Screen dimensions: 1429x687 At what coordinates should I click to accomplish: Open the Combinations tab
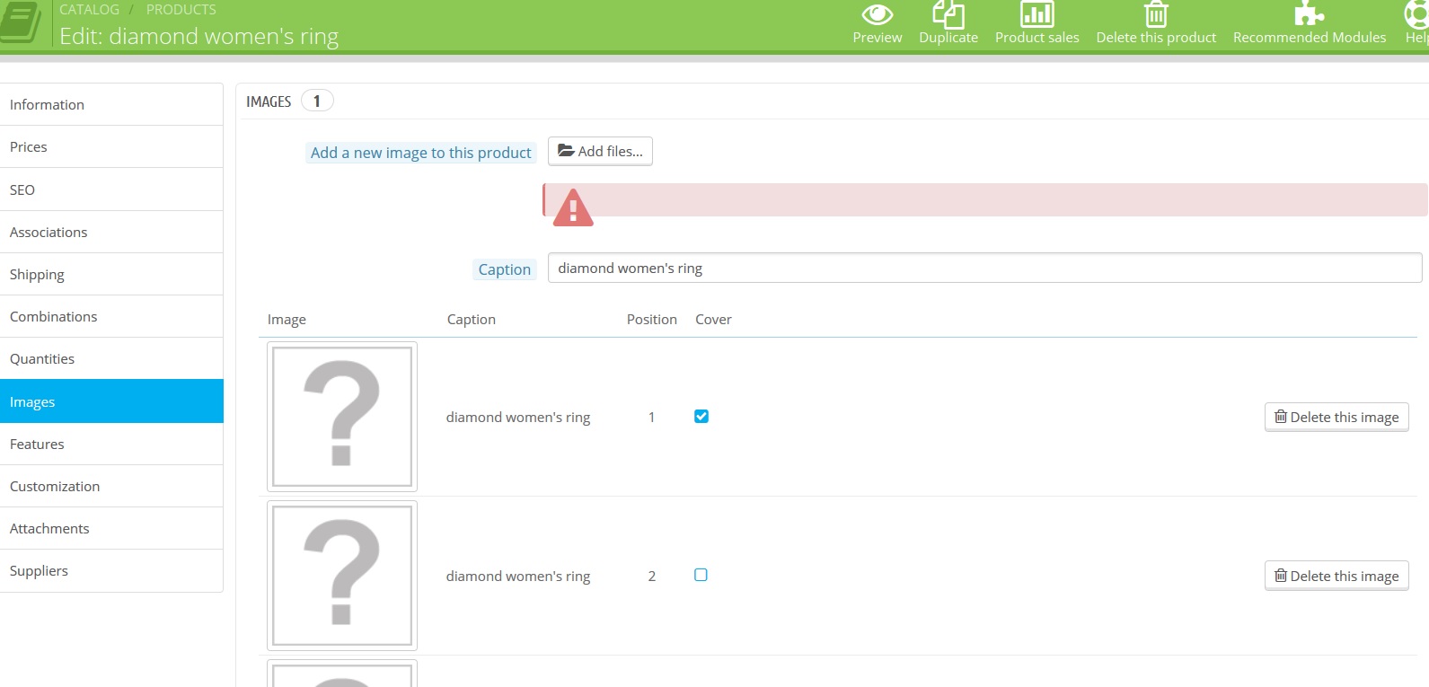pyautogui.click(x=111, y=316)
